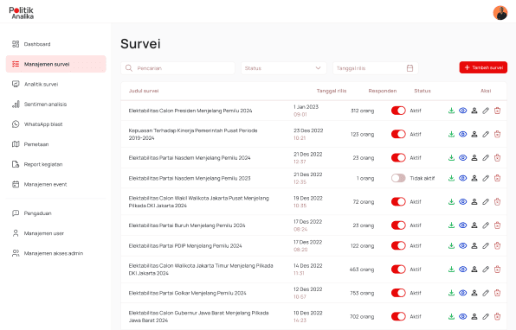Click the user profile avatar
Image resolution: width=516 pixels, height=330 pixels.
(500, 13)
